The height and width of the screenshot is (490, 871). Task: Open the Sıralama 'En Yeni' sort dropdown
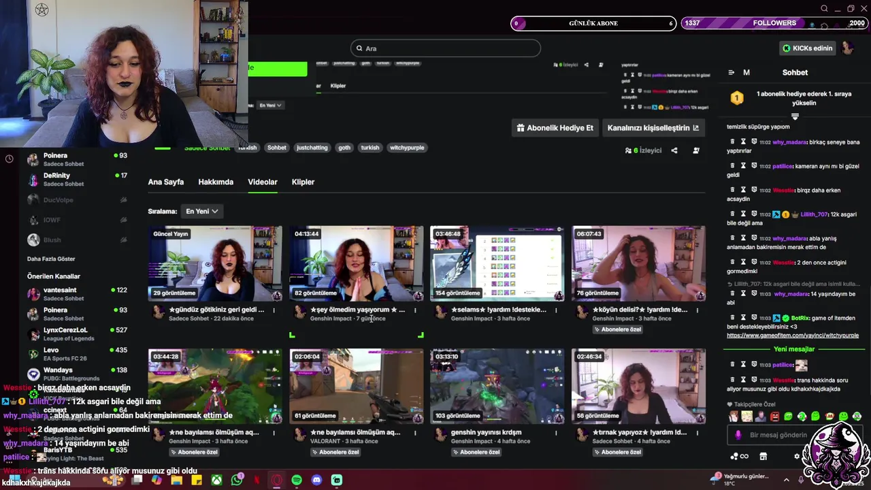click(x=202, y=211)
